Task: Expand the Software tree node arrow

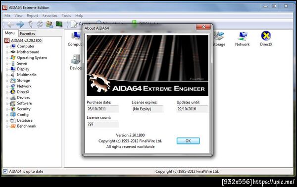Action: click(7, 103)
